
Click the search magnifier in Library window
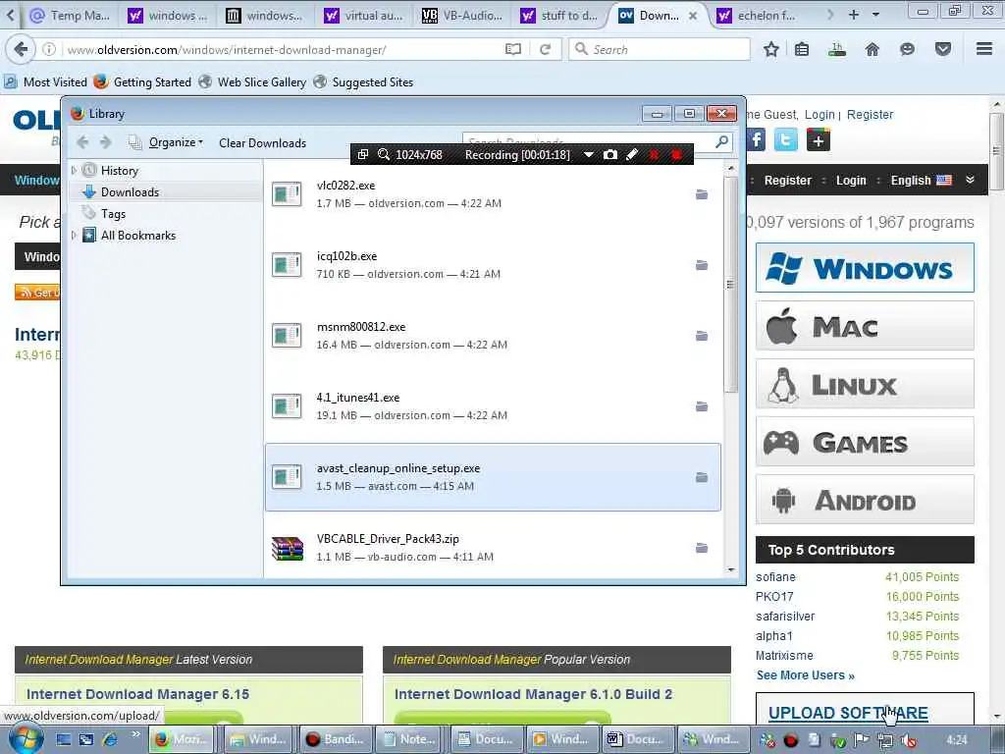[722, 141]
